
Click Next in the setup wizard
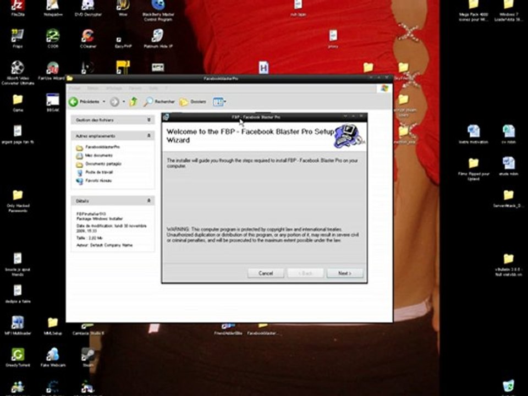pyautogui.click(x=345, y=273)
